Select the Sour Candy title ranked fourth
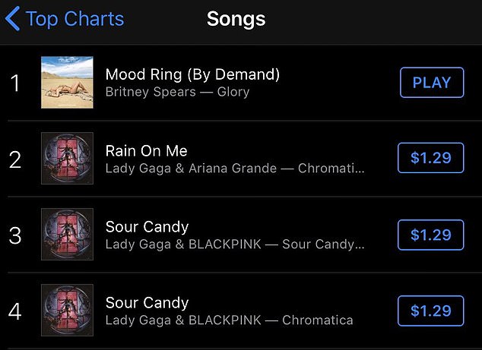The width and height of the screenshot is (482, 350). (x=147, y=302)
